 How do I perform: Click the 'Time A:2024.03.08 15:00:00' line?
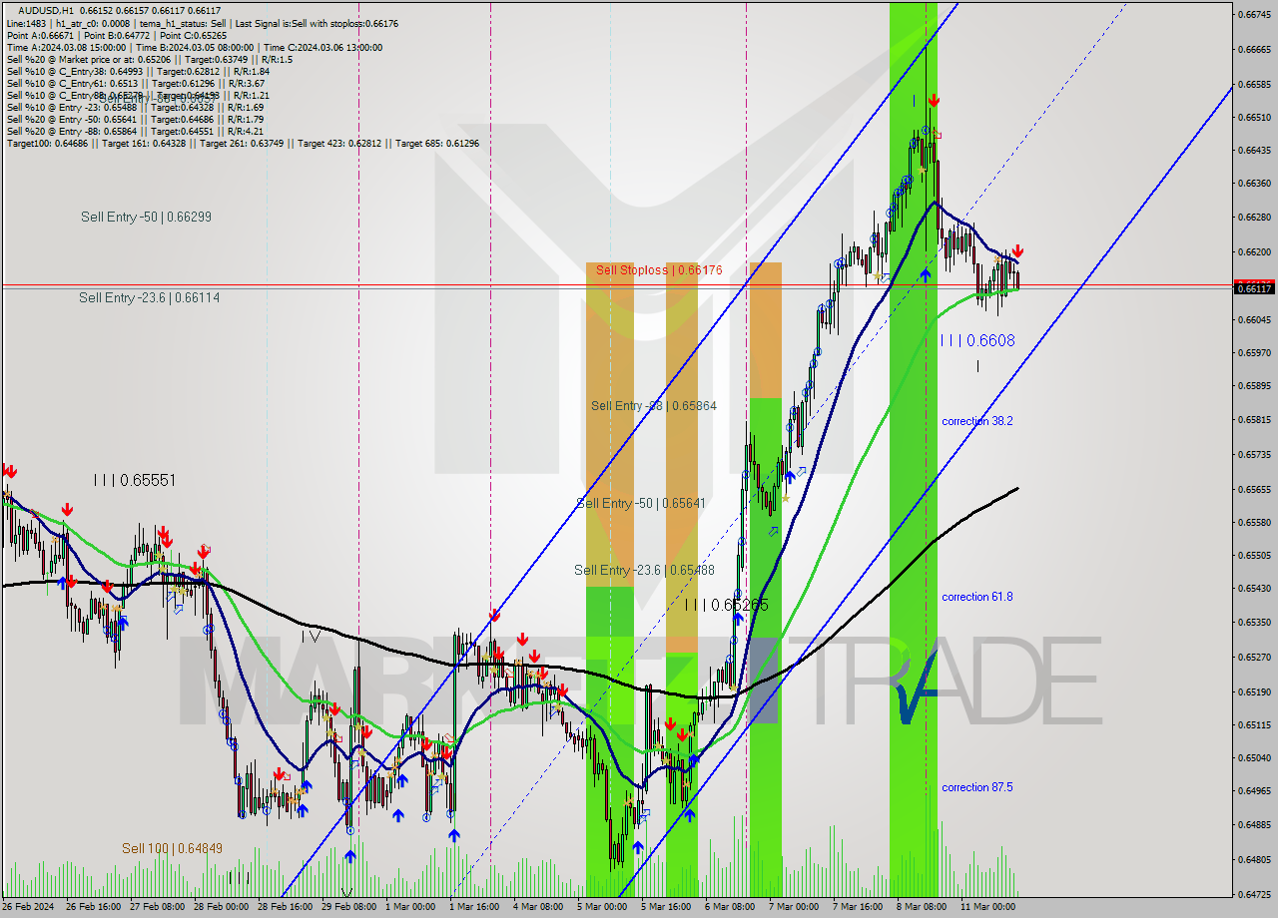194,47
